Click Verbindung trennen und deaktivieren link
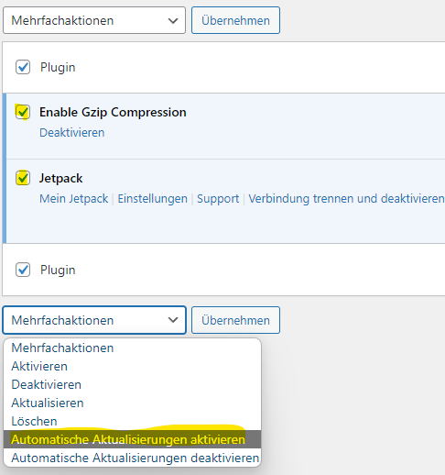The height and width of the screenshot is (475, 445). pos(346,199)
